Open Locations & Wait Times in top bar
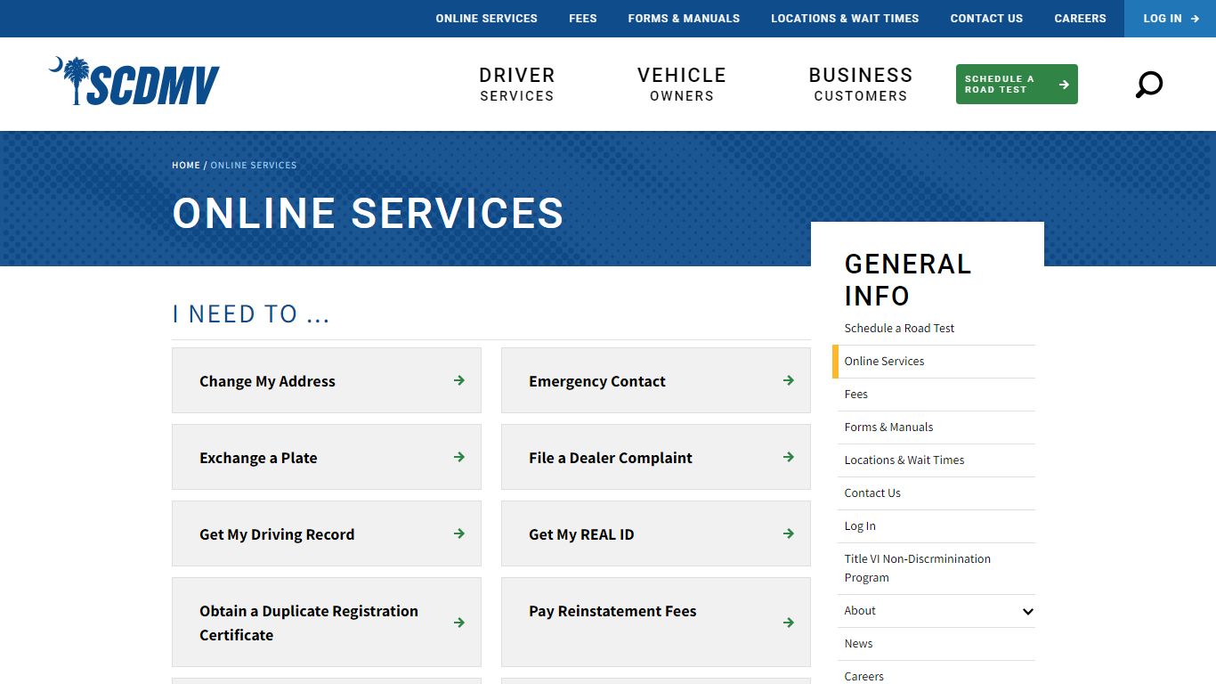 [x=845, y=19]
